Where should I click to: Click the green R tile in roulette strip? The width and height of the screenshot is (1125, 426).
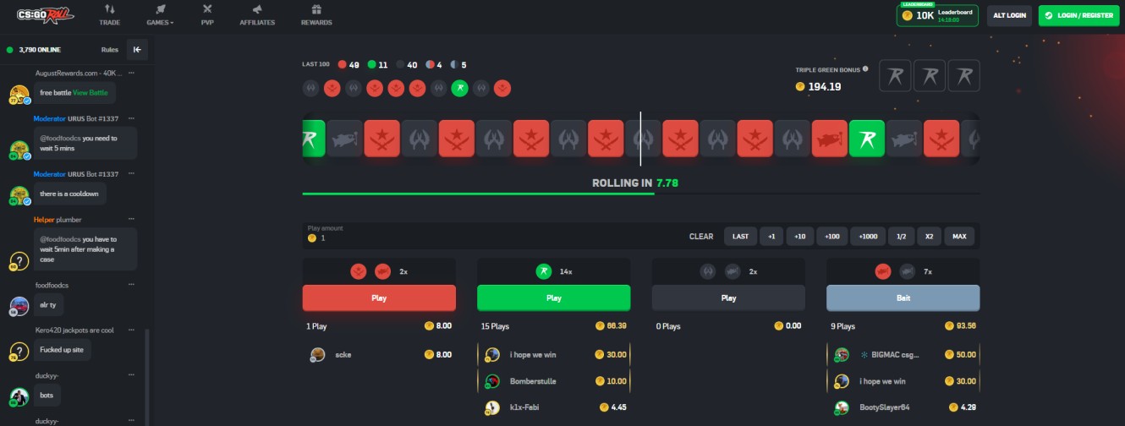866,138
